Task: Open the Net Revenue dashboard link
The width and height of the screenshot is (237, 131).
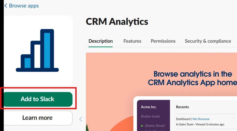Action: (201, 119)
